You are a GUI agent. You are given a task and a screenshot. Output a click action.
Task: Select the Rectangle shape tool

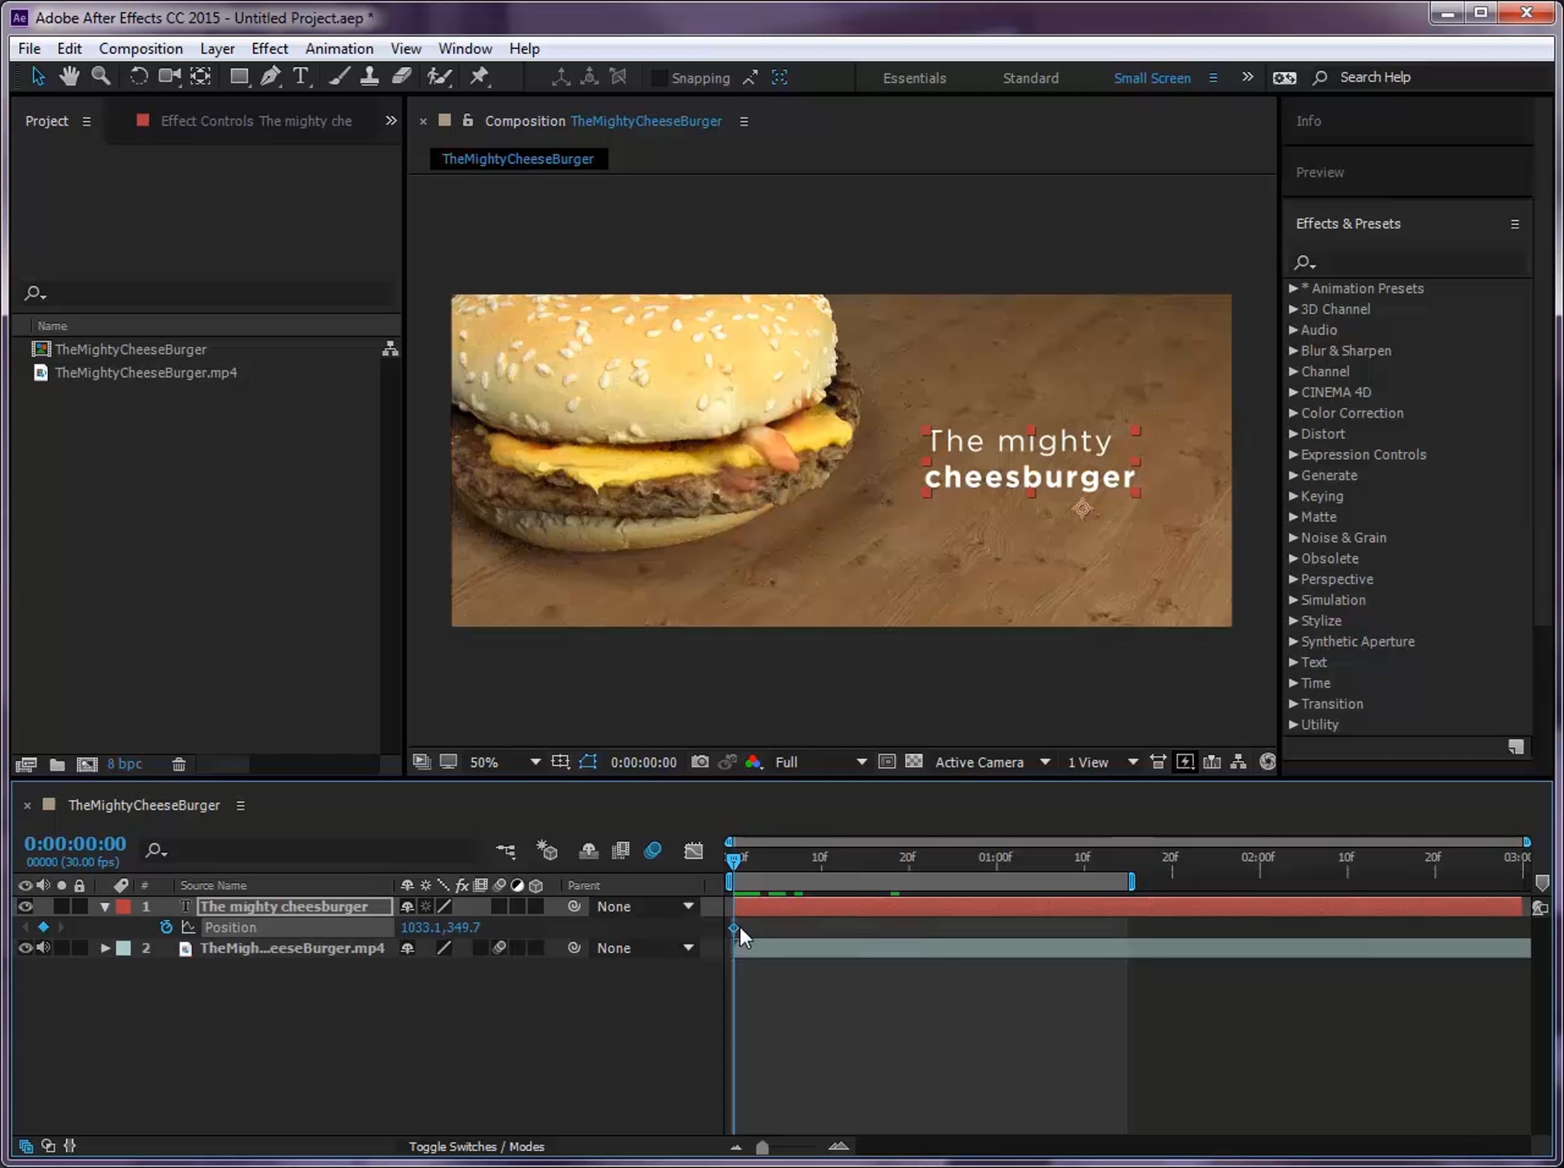click(x=239, y=76)
